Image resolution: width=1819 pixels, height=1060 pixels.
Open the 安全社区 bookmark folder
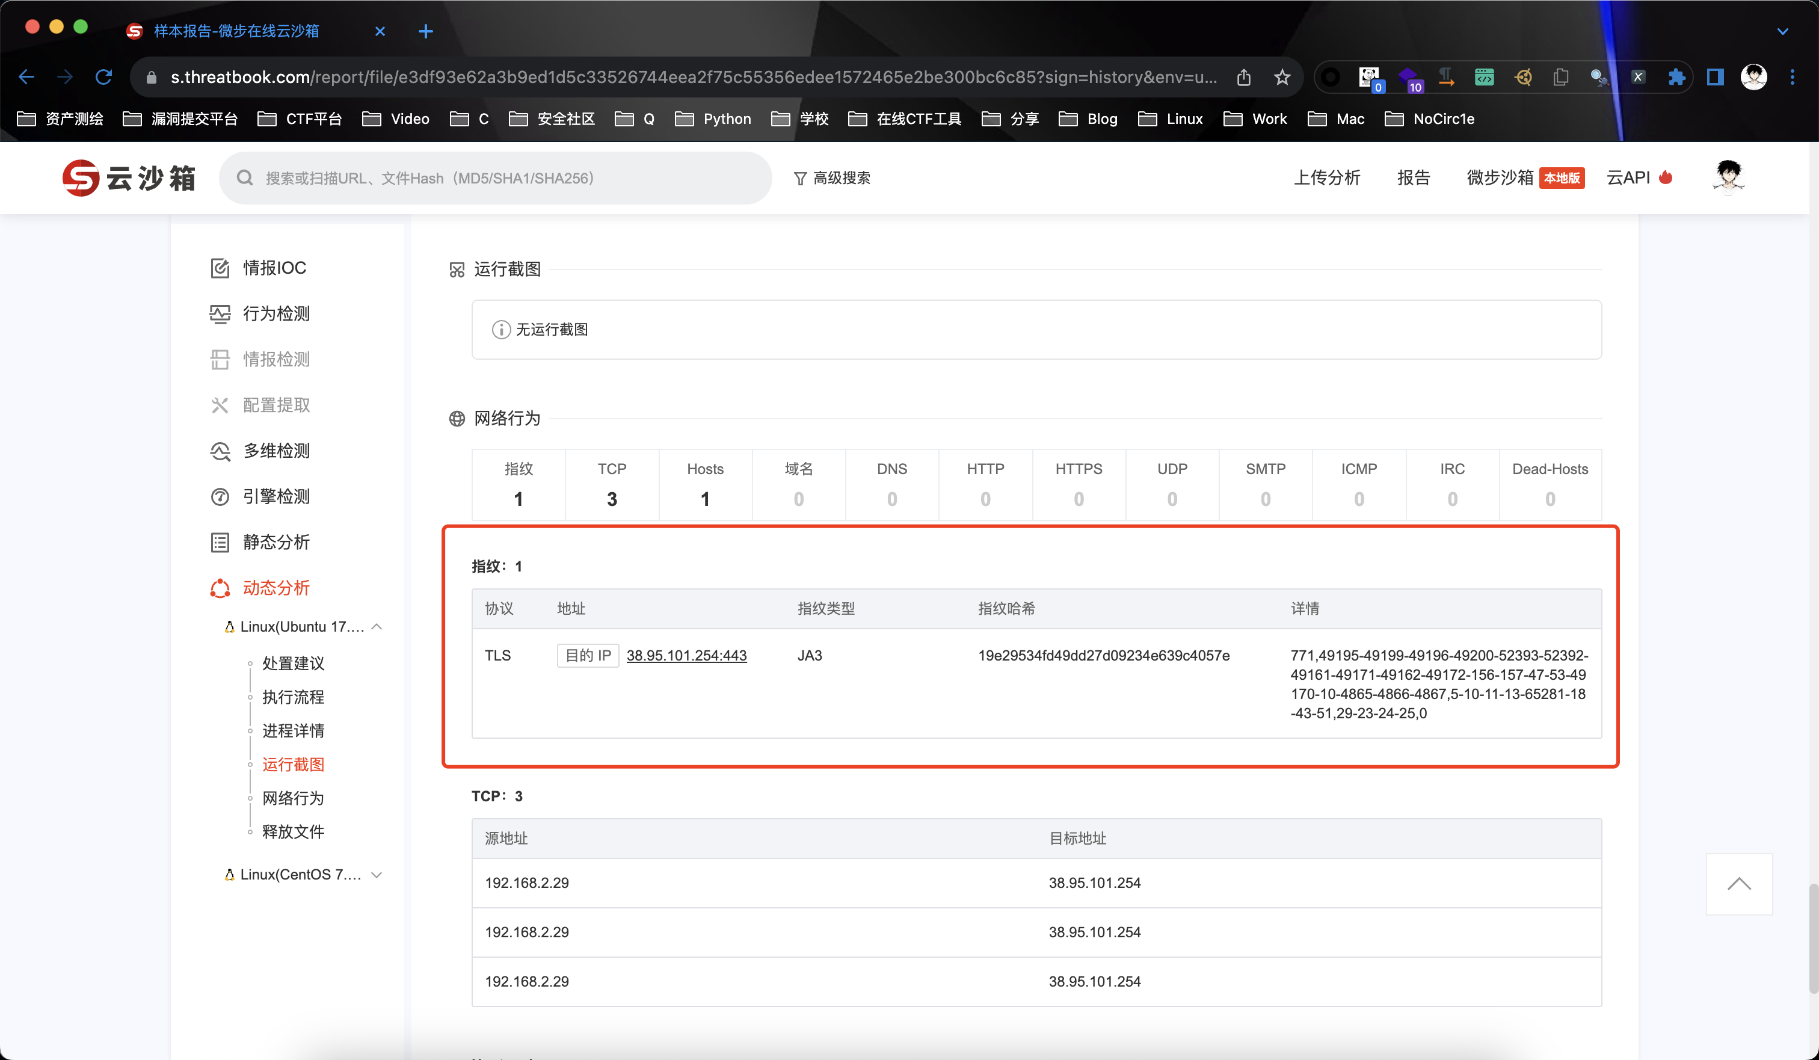click(x=552, y=119)
